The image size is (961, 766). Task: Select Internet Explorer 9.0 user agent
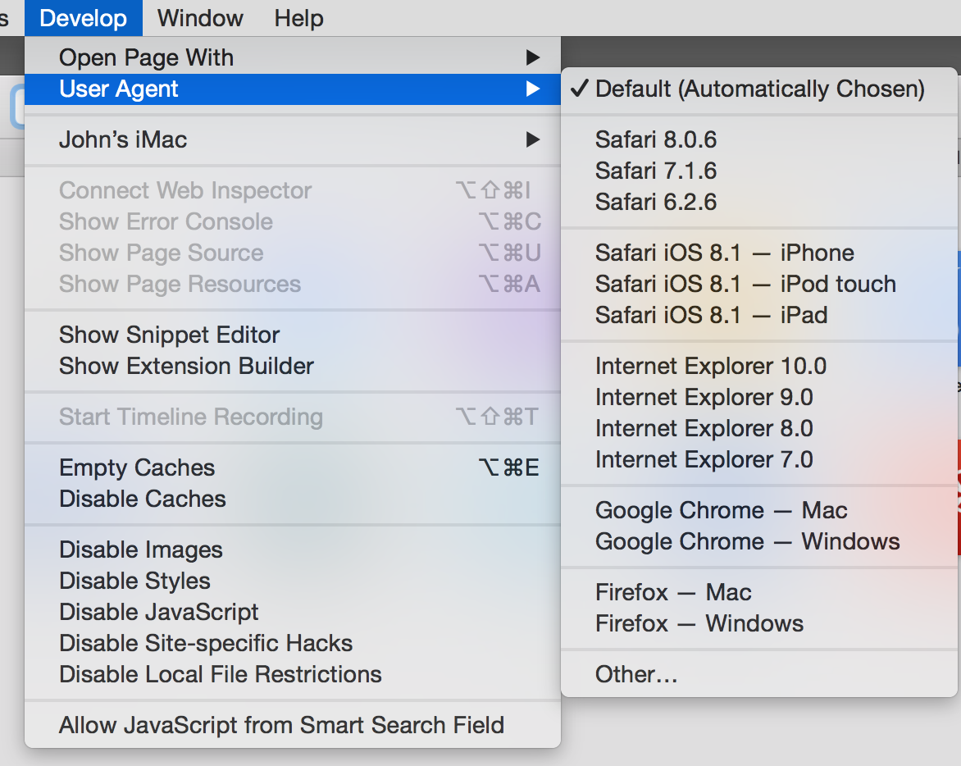[x=759, y=398]
